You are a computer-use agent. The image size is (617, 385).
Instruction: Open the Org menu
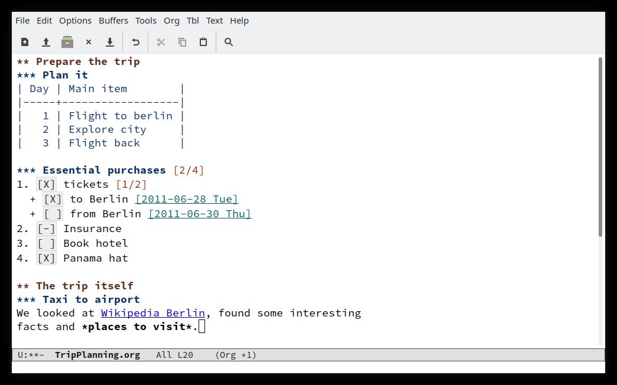[x=171, y=21]
